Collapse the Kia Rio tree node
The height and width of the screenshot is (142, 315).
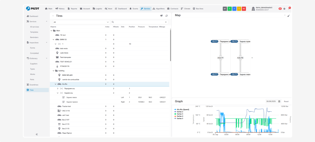[55, 84]
